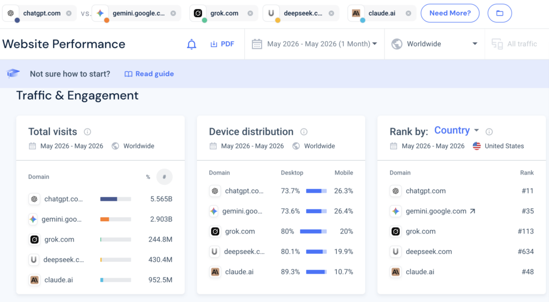Click the chatgpt.com favicon in top bar
Screen dimensions: 549x302
(x=11, y=13)
